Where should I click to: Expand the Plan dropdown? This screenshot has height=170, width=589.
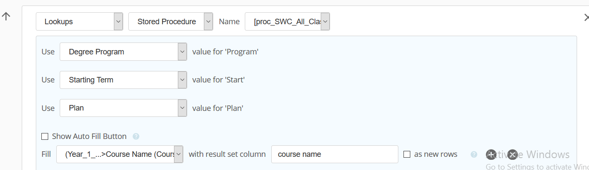[x=123, y=108]
